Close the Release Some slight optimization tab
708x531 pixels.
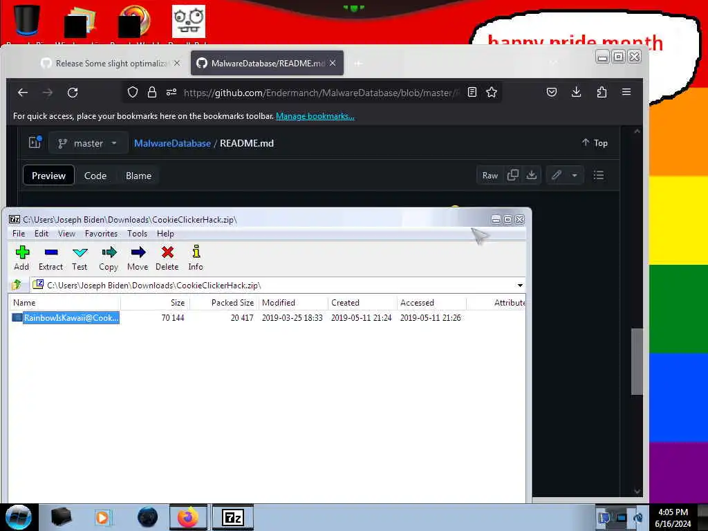[177, 63]
